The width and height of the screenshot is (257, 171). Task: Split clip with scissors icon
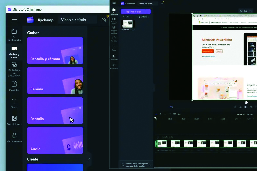coord(170,114)
